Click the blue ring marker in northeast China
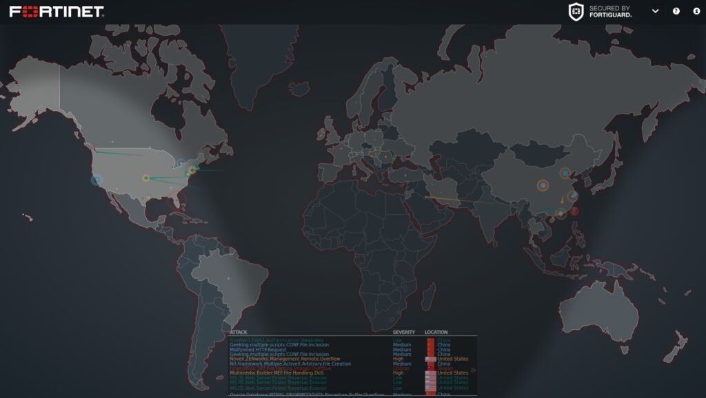The height and width of the screenshot is (398, 706). pos(565,173)
